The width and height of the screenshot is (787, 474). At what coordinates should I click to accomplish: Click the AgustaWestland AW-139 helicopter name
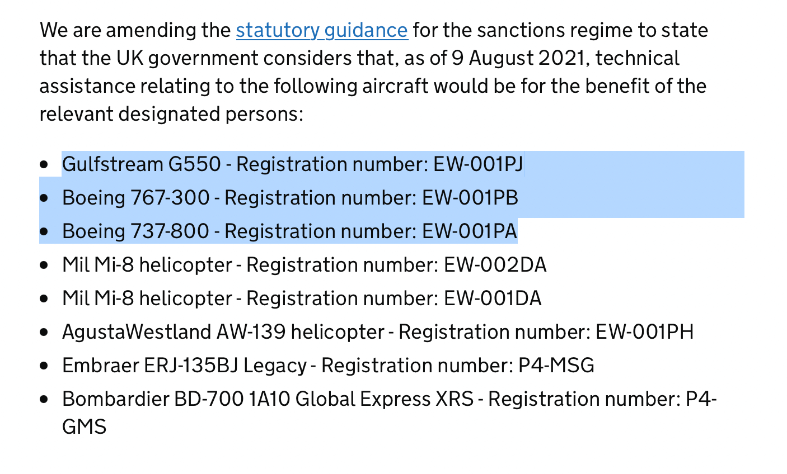(x=223, y=332)
